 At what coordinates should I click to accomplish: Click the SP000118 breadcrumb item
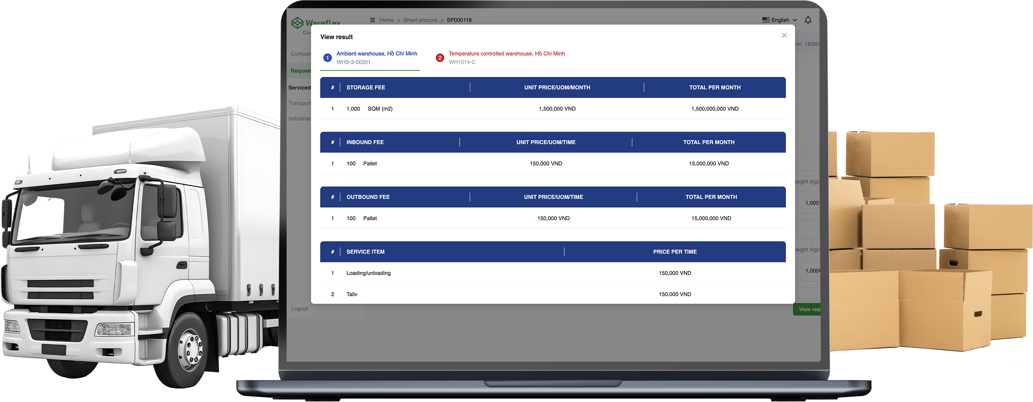[x=459, y=20]
